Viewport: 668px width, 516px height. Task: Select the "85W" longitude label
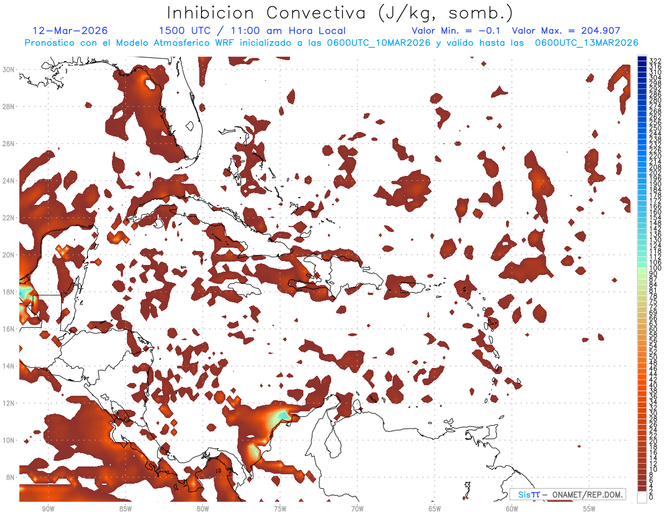coord(125,509)
